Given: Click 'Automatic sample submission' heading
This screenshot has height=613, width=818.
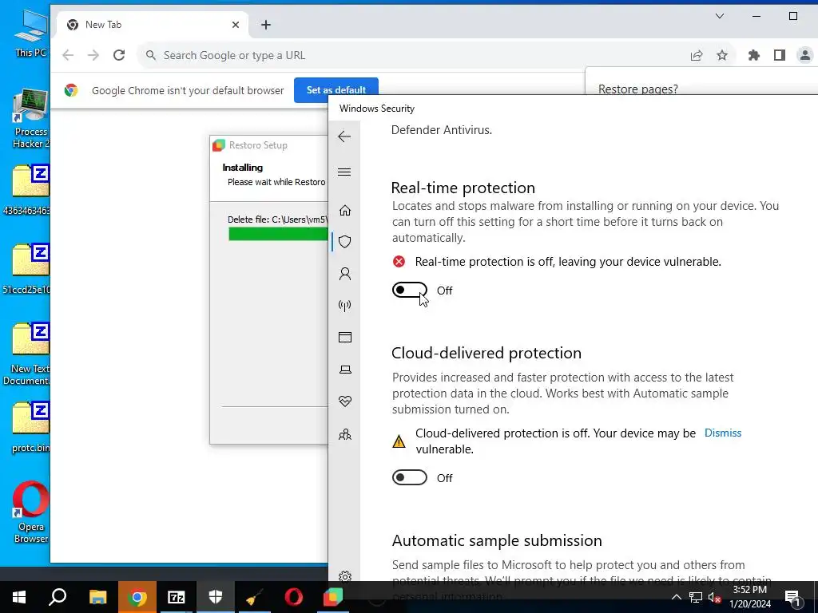Looking at the screenshot, I should click(497, 540).
